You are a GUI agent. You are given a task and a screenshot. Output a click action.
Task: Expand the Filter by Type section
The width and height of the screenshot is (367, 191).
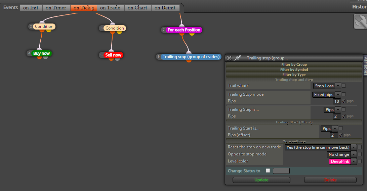294,75
